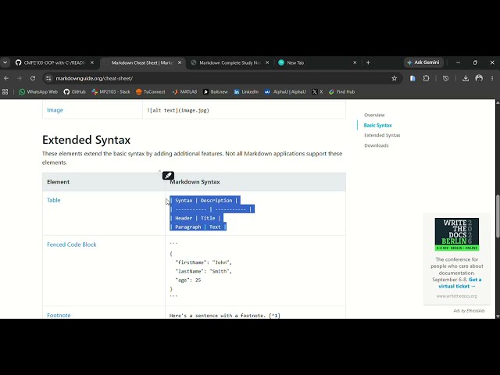The width and height of the screenshot is (500, 375).
Task: Click the selected '| Paragraph | Text |' line
Action: [198, 227]
